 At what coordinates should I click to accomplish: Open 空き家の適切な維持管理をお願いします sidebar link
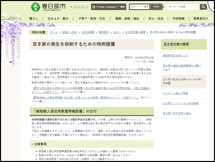click(182, 67)
